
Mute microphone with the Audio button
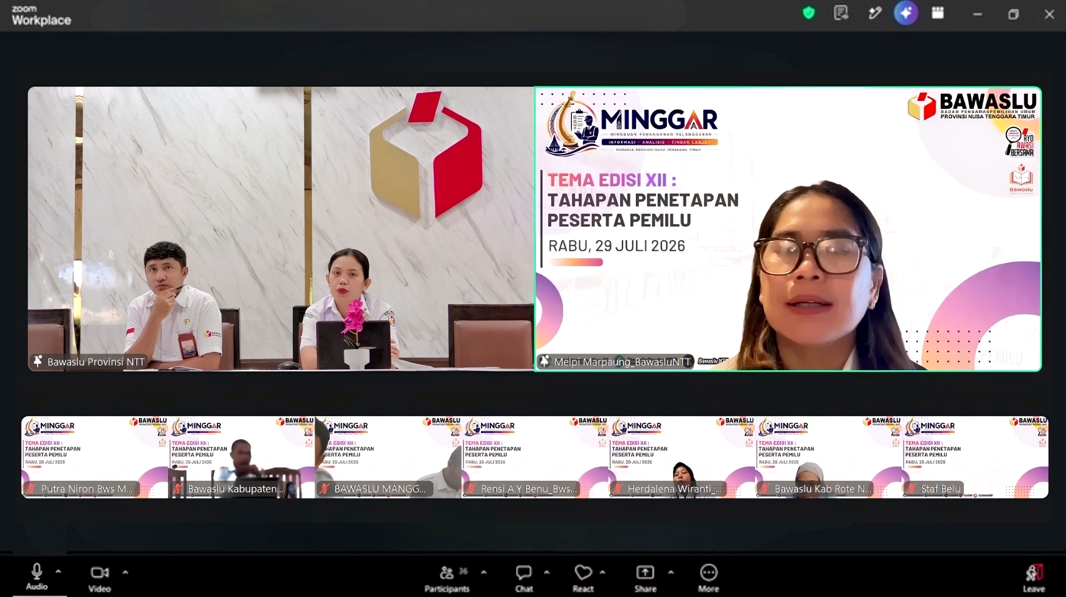[36, 577]
